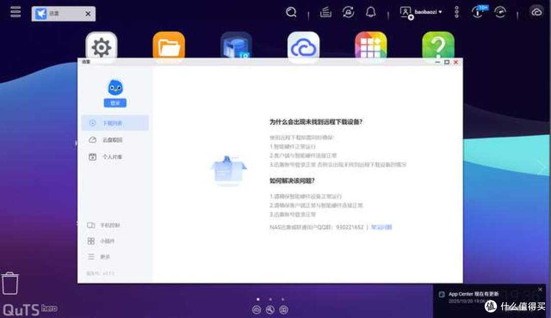The width and height of the screenshot is (551, 318).
Task: Open the desktop Recycle Bin
Action: (10, 283)
